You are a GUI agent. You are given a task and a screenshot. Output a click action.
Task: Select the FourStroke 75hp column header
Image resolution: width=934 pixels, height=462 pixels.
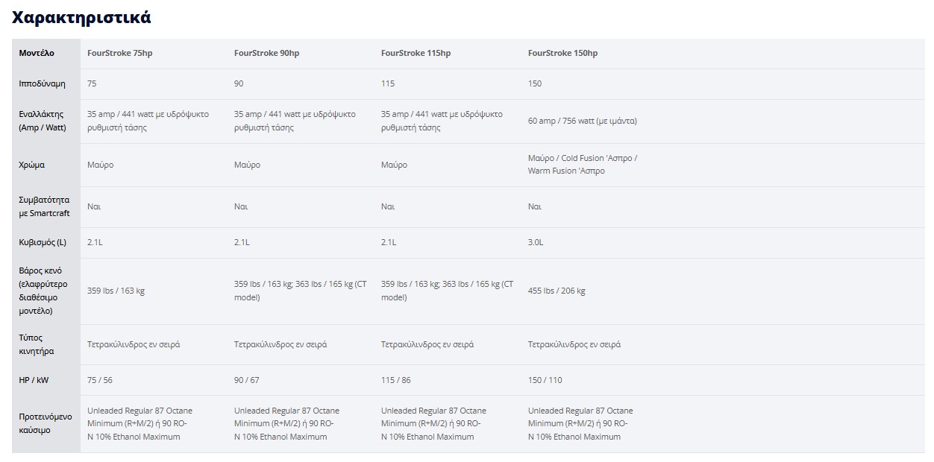coord(120,54)
